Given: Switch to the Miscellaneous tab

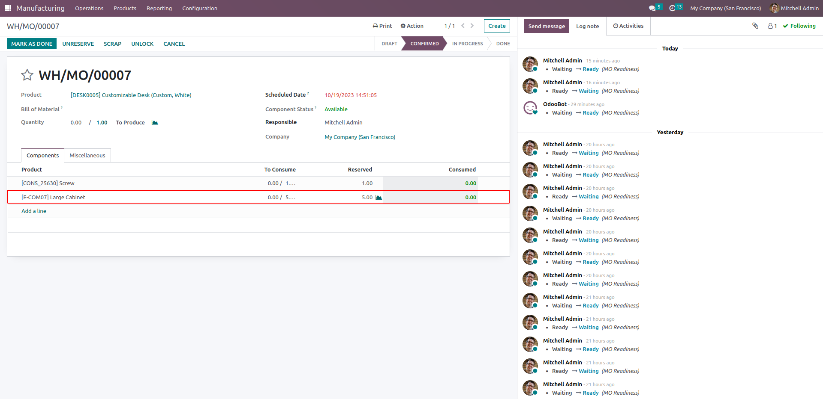Looking at the screenshot, I should pos(87,155).
